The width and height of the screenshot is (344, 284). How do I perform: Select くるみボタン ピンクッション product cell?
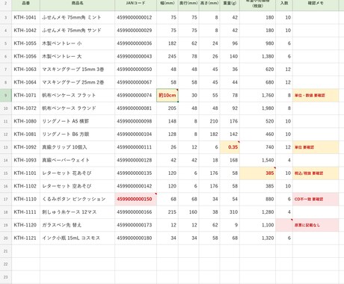[77, 199]
